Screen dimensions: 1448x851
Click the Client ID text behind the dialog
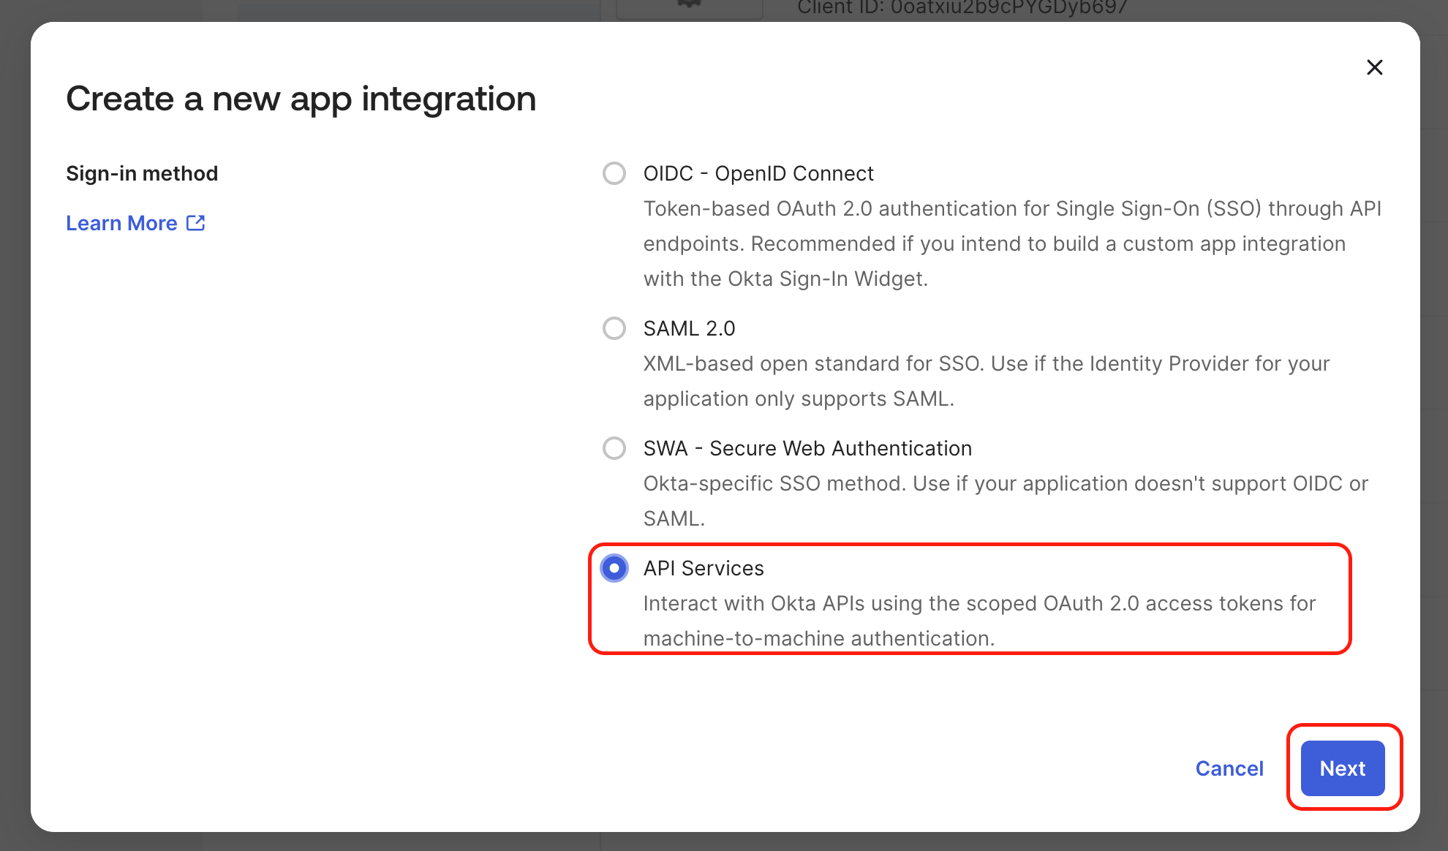click(x=962, y=8)
